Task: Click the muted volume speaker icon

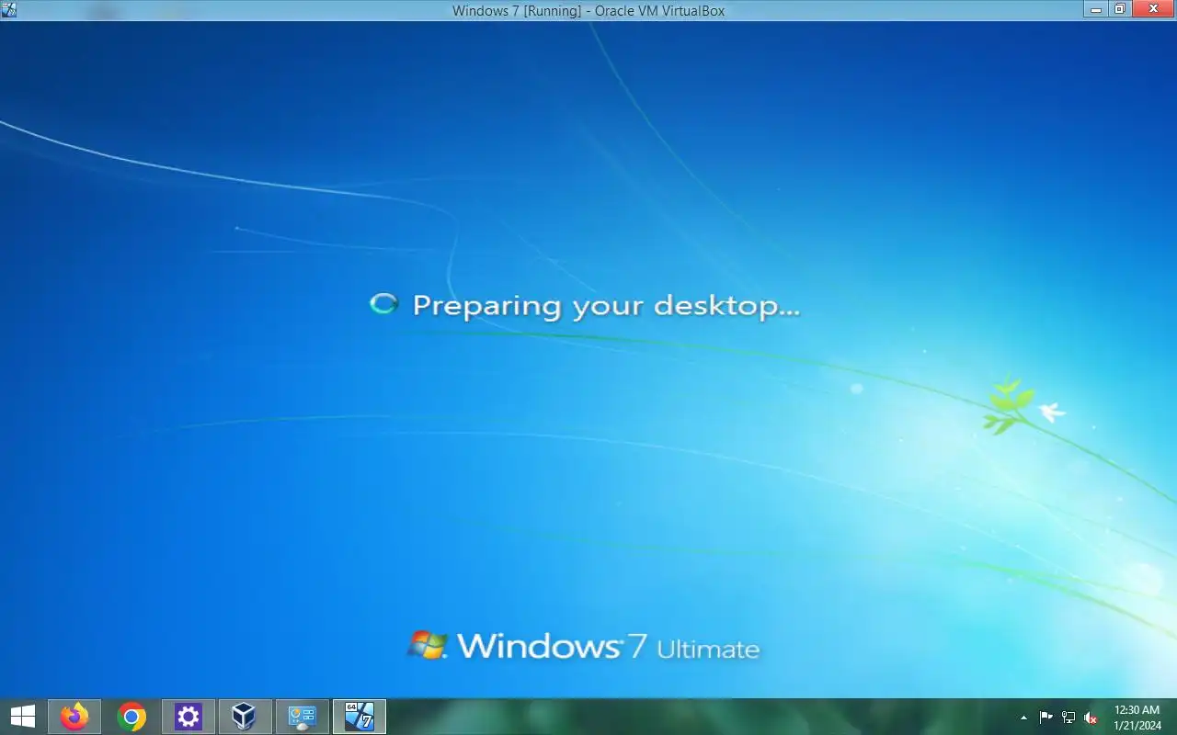Action: tap(1091, 718)
